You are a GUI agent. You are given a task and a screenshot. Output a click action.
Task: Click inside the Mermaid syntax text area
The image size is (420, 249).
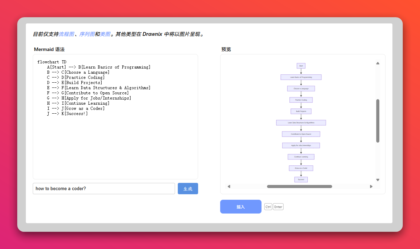click(x=115, y=145)
